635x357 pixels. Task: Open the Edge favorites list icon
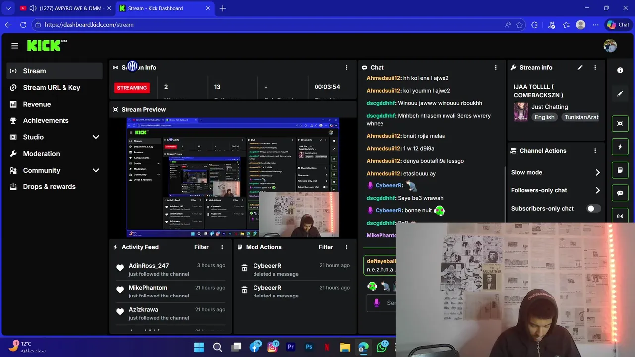pyautogui.click(x=566, y=25)
